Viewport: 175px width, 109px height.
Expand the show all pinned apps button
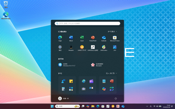(x=112, y=32)
